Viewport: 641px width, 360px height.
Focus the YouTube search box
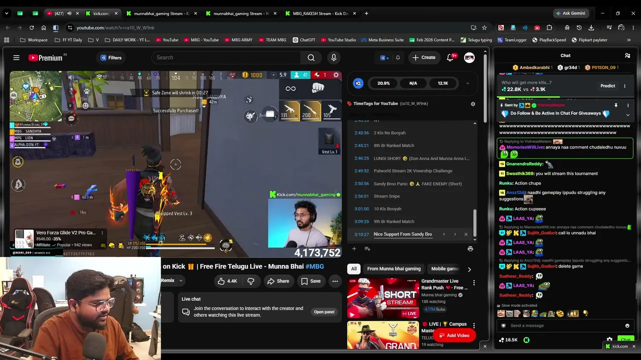[x=226, y=57]
